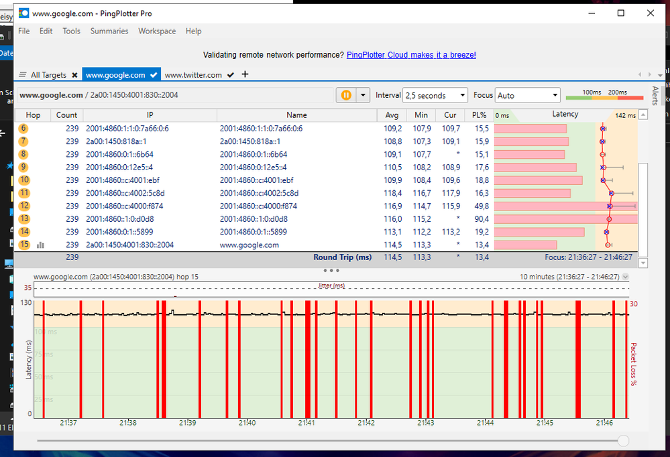This screenshot has width=670, height=457.
Task: Open the File menu
Action: (x=24, y=31)
